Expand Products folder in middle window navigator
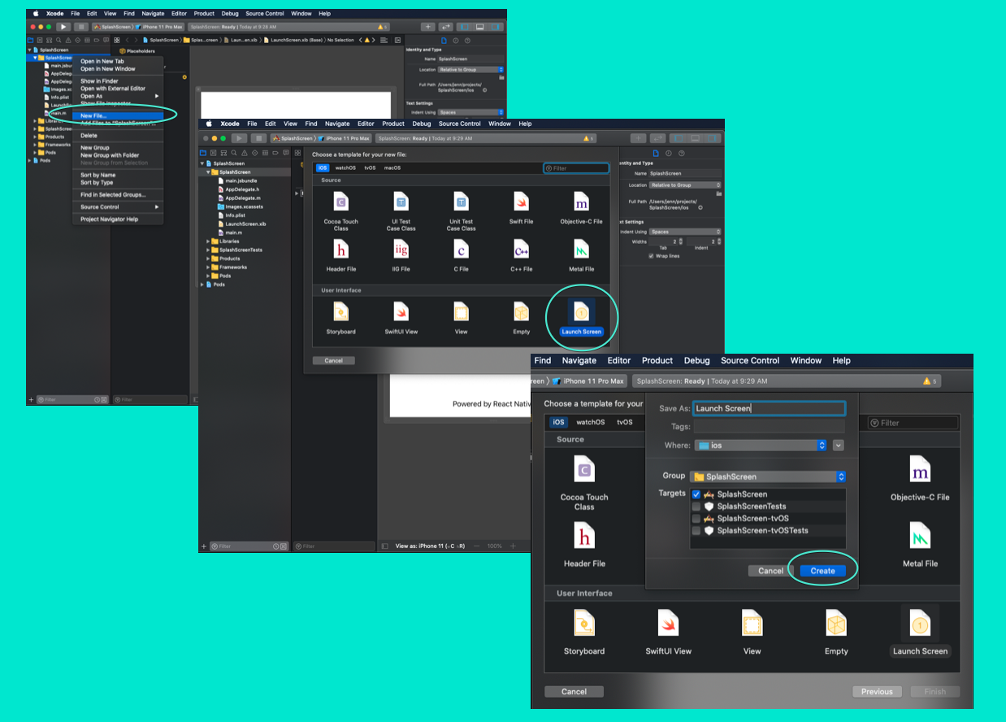Image resolution: width=1006 pixels, height=722 pixels. (x=208, y=259)
